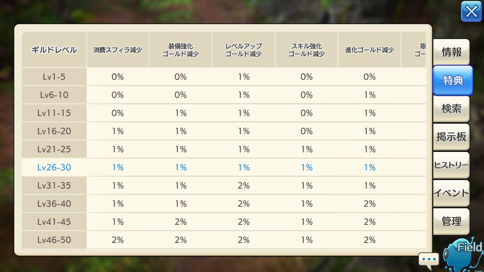Click the 消費スフィラ減少 column header
The width and height of the screenshot is (484, 272).
[118, 50]
